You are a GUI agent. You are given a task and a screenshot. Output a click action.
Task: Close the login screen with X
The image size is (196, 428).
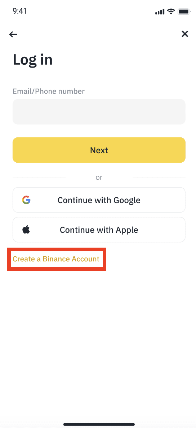point(185,34)
